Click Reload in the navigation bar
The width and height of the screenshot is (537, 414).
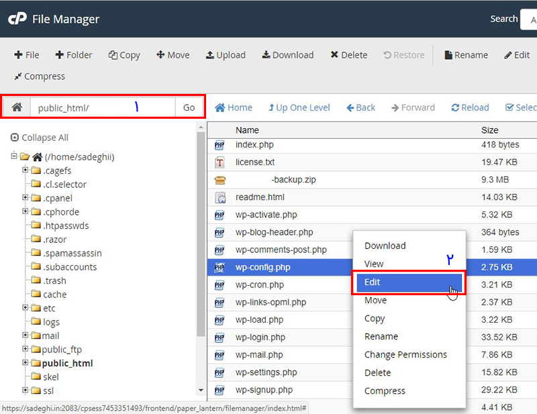[x=470, y=107]
